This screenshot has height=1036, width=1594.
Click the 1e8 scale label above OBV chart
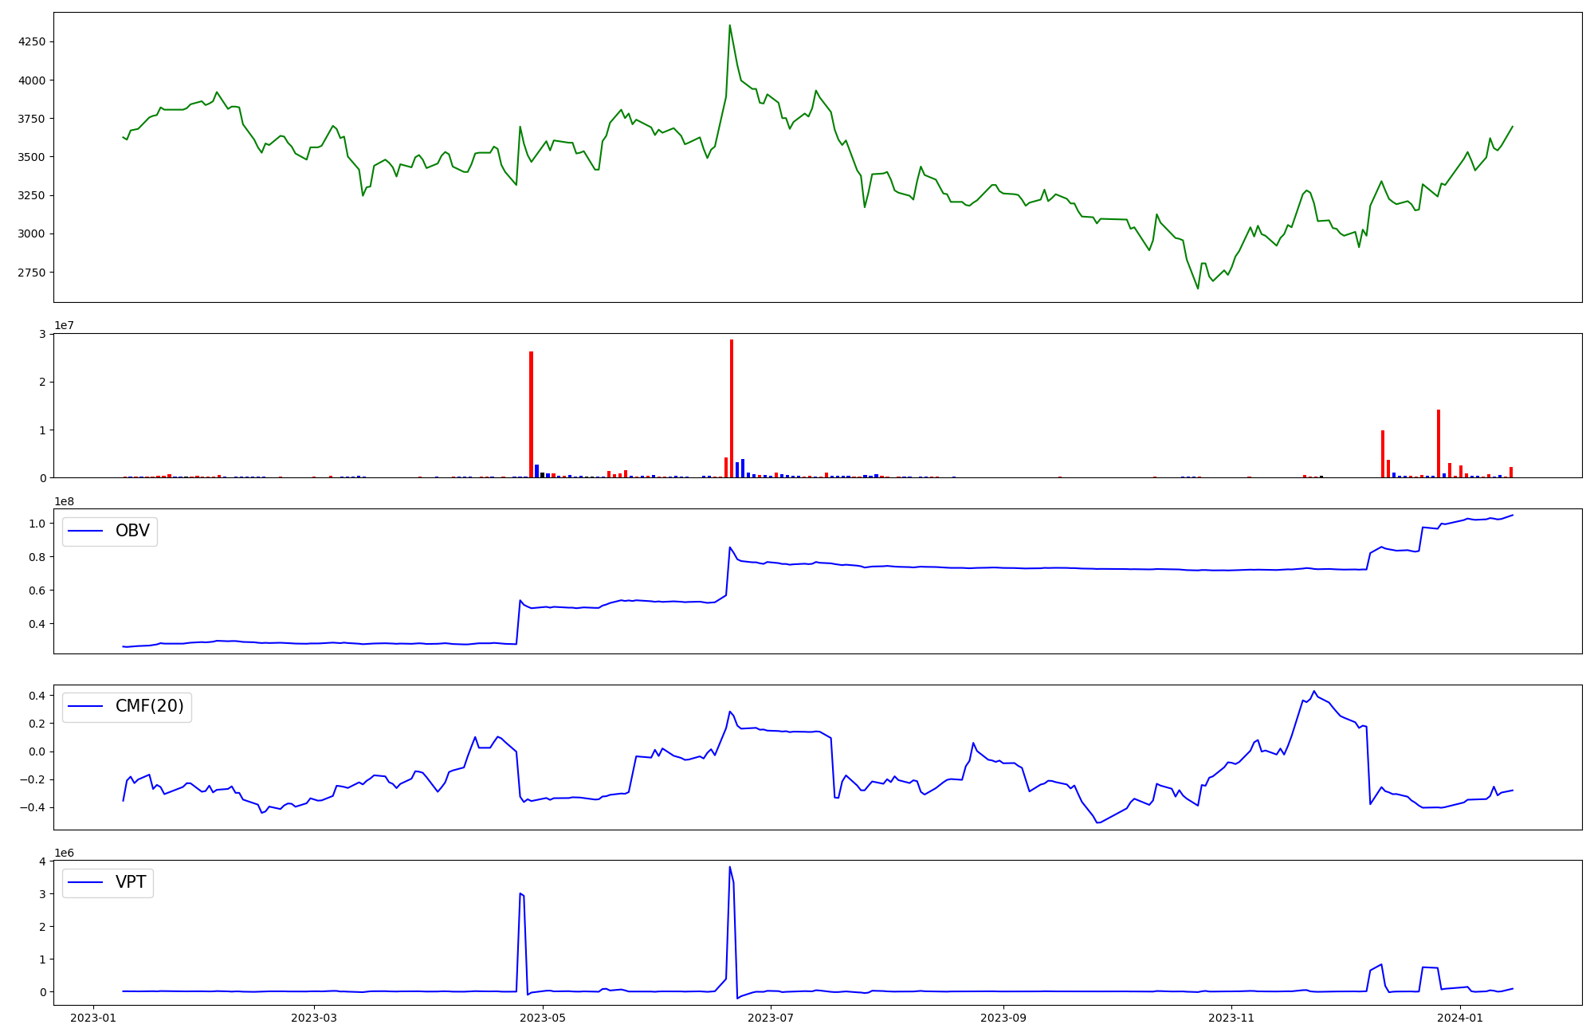point(65,501)
